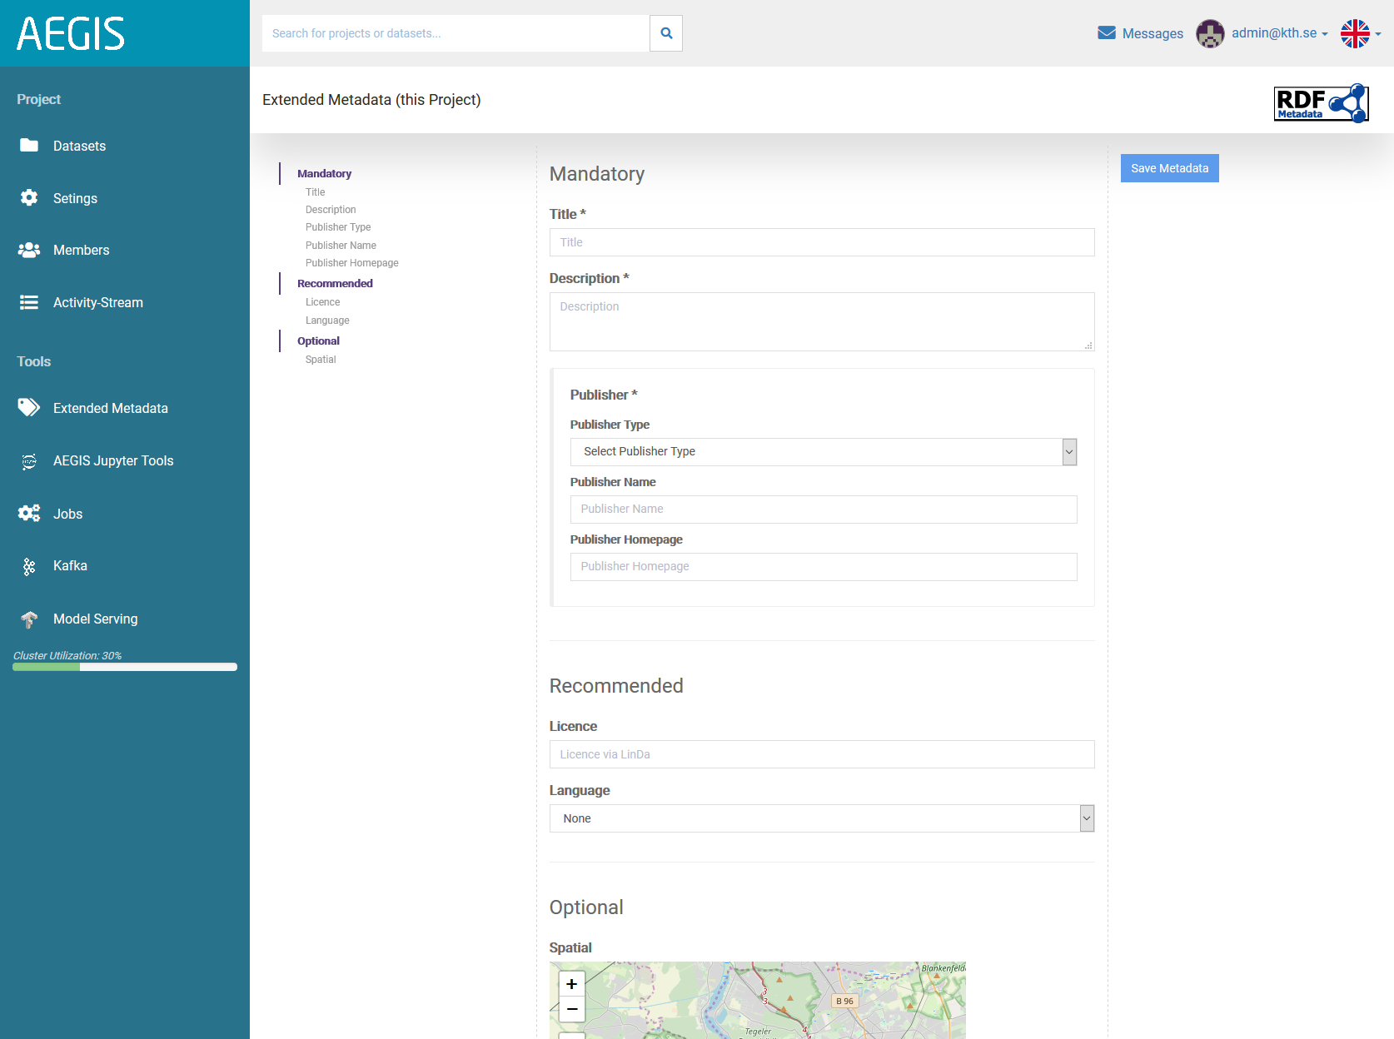Jump to Title in outline
Image resolution: width=1394 pixels, height=1039 pixels.
tap(315, 192)
